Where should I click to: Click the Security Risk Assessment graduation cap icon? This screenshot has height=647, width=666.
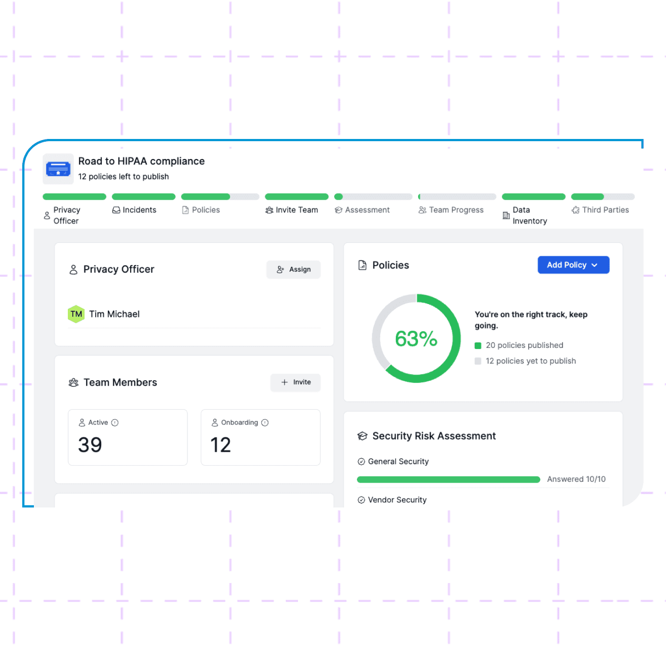coord(362,436)
